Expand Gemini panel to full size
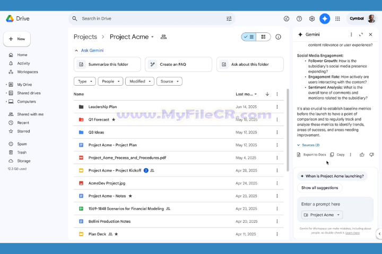The image size is (382, 254). [x=361, y=34]
